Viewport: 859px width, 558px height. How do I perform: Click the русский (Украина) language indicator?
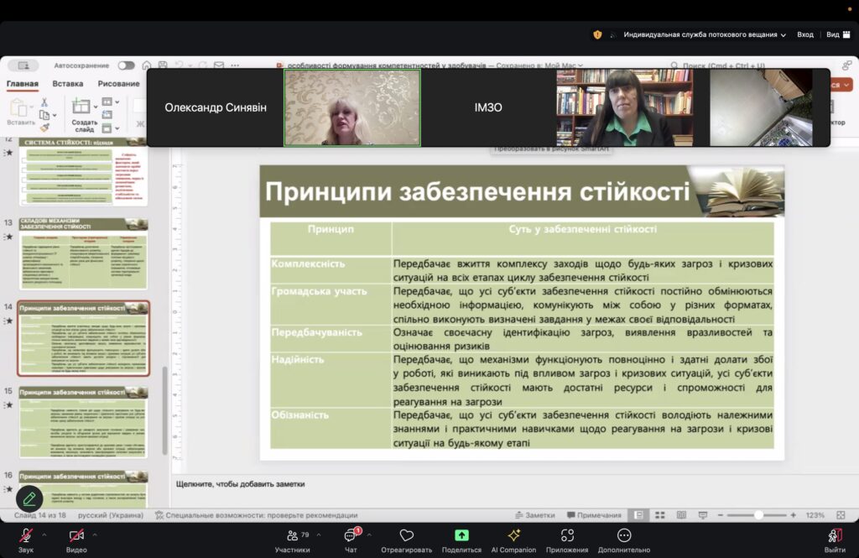click(x=111, y=515)
